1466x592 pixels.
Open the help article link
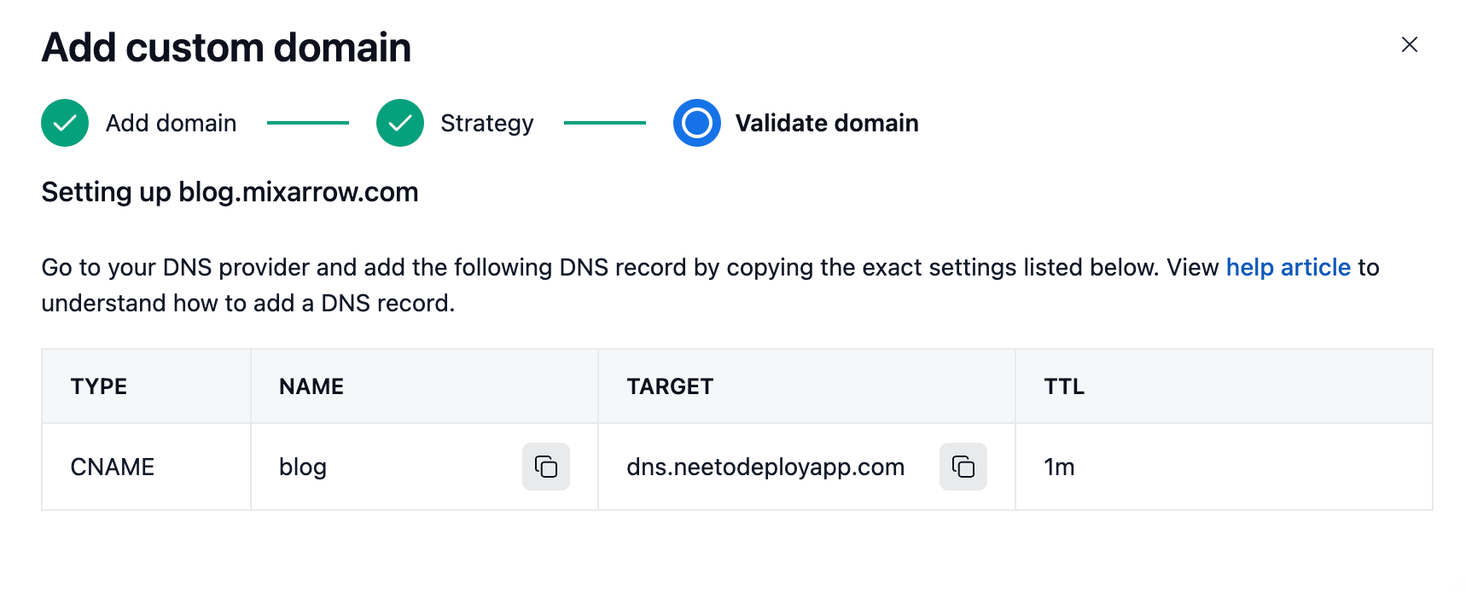click(x=1289, y=267)
